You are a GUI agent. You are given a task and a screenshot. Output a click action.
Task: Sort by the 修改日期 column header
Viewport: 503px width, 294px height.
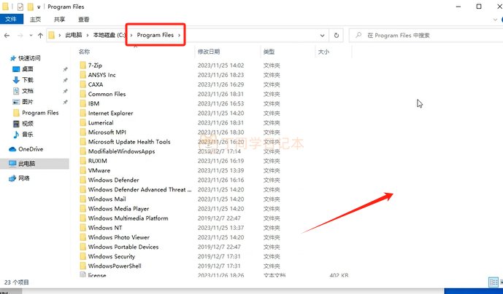209,52
